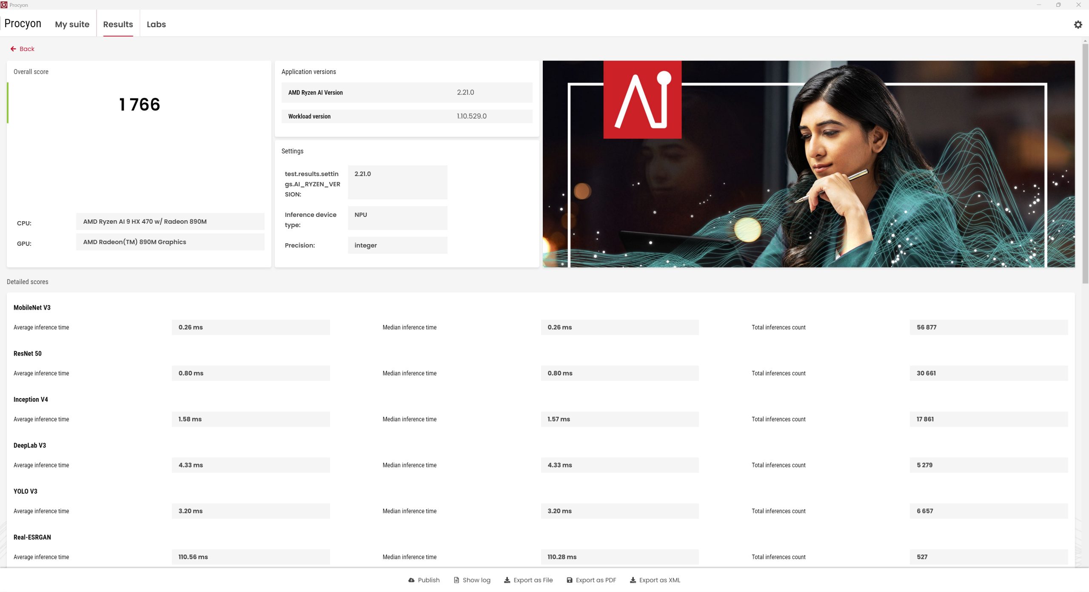
Task: Click the Detailed scores heading
Action: click(x=28, y=282)
